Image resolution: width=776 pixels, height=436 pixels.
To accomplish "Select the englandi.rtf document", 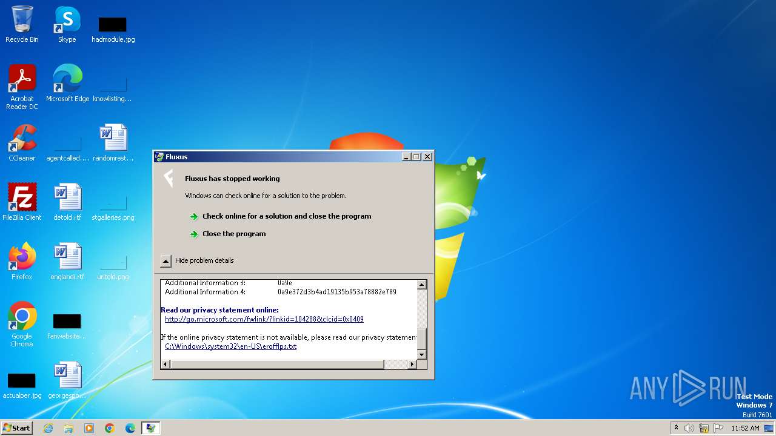I will 67,262.
